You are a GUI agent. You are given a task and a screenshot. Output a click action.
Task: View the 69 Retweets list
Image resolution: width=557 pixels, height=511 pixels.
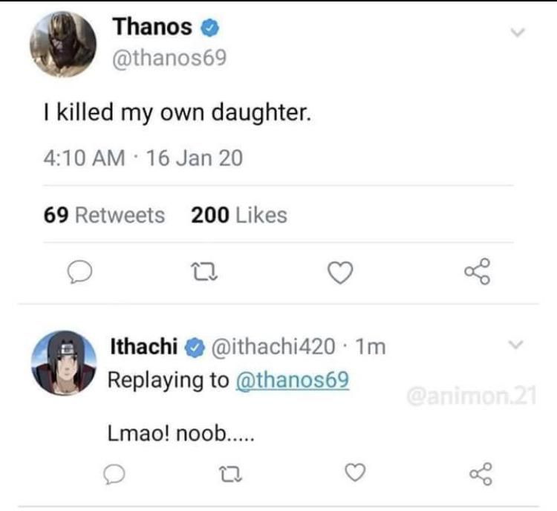coord(104,215)
